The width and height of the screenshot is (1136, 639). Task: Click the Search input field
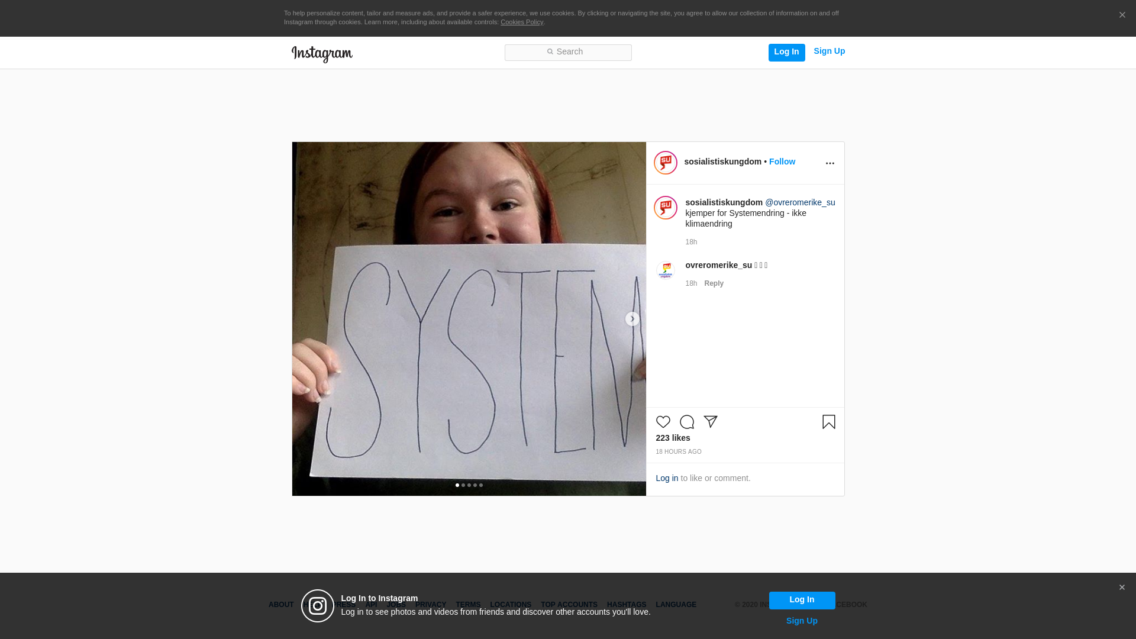click(568, 53)
